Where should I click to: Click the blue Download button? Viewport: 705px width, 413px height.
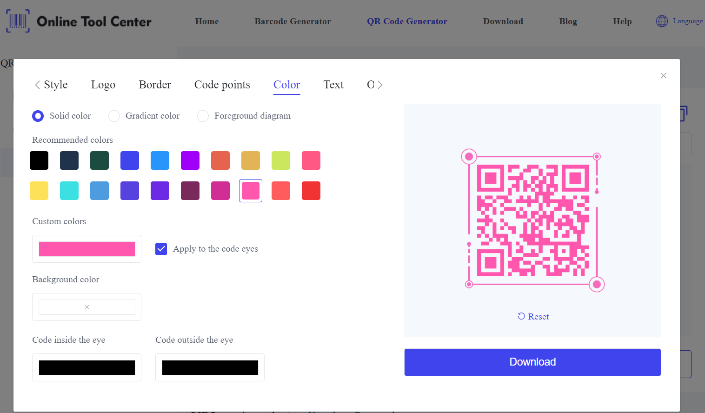click(x=532, y=362)
